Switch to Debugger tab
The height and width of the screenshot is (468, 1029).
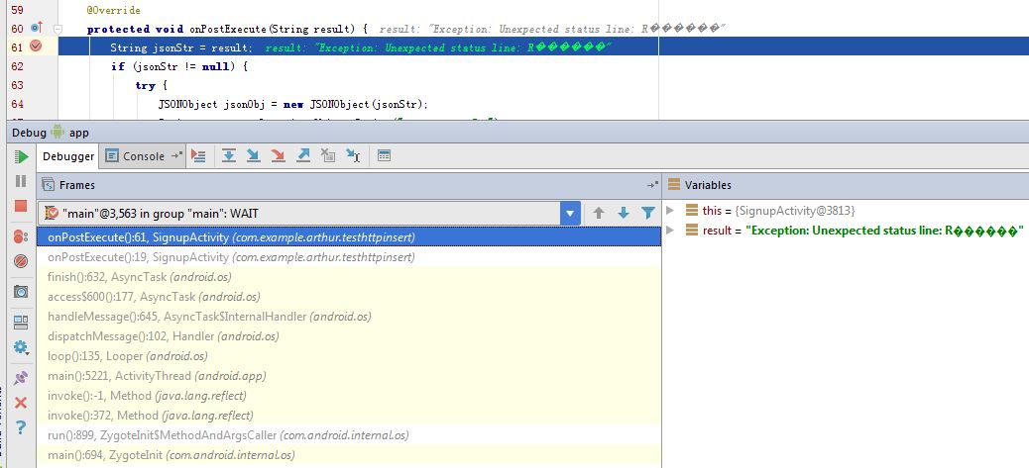point(67,156)
